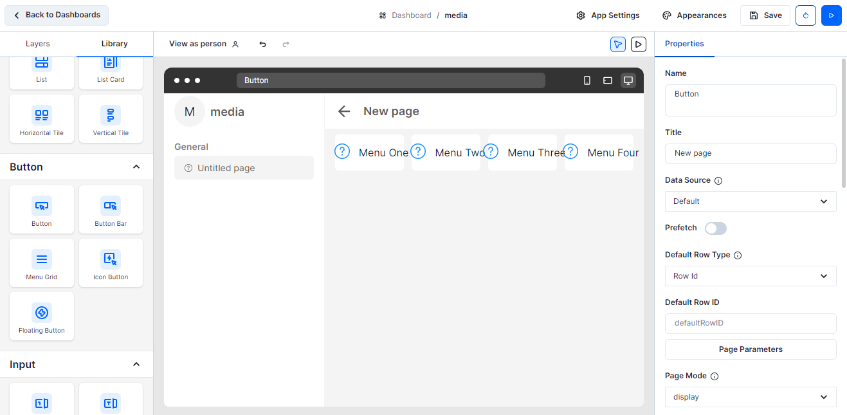Switch preview to tablet view

tap(607, 80)
